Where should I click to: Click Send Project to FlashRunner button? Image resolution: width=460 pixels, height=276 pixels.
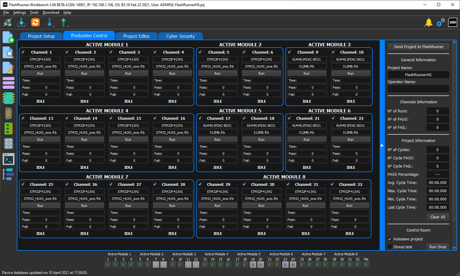(418, 47)
